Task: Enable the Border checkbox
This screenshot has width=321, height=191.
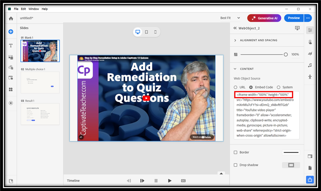Action: 236,152
